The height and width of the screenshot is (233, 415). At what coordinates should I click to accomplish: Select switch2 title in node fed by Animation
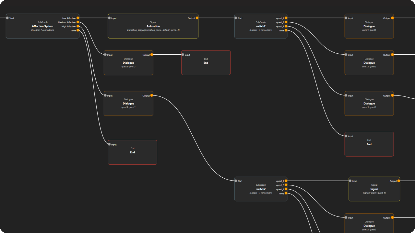point(261,26)
